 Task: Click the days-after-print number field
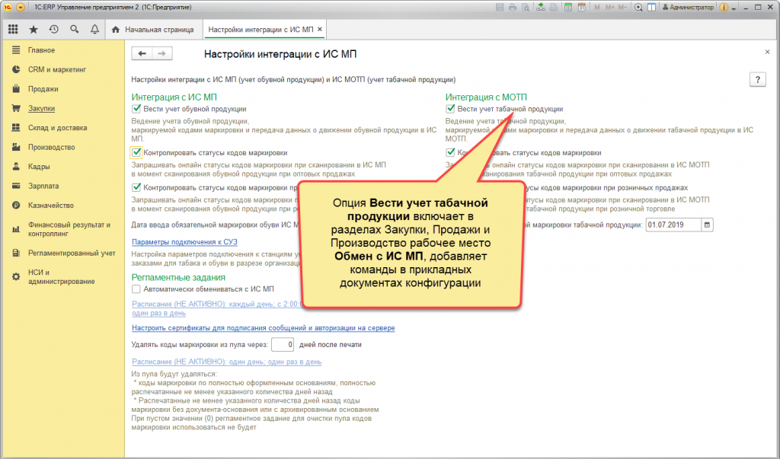tap(283, 345)
